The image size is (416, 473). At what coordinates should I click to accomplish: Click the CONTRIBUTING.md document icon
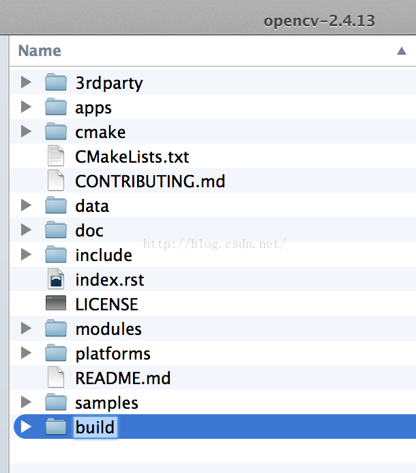pyautogui.click(x=56, y=180)
